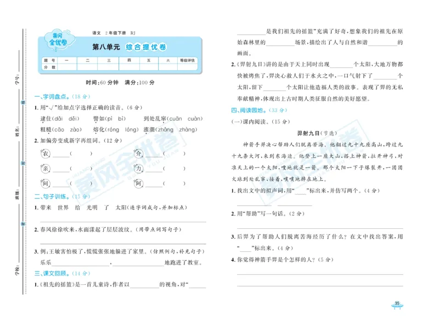Click the circled character 阿
The height and width of the screenshot is (332, 439).
click(138, 183)
